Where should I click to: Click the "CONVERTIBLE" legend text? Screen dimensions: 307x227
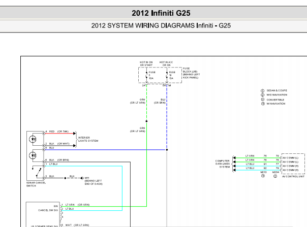pos(275,100)
